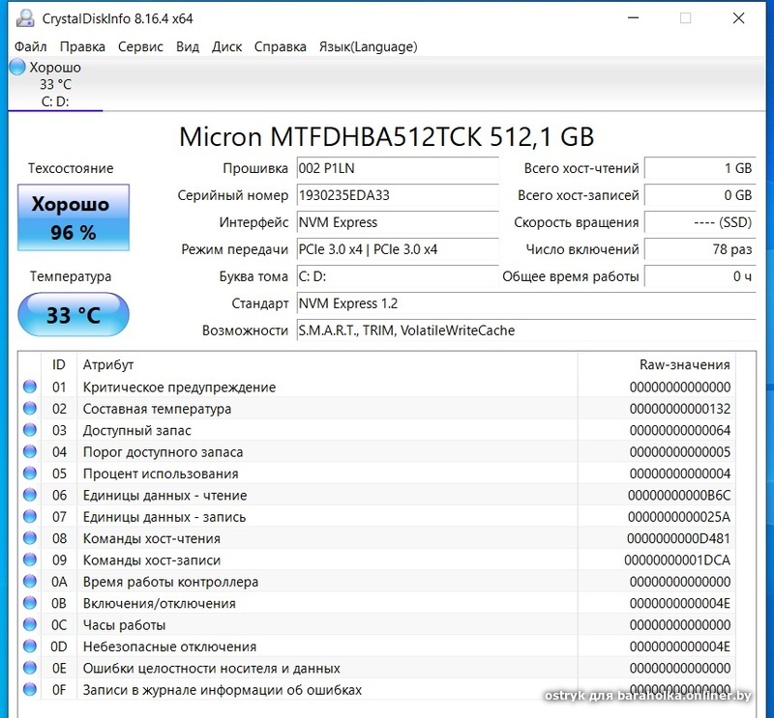Click raw value 000000000D481

pos(679,538)
